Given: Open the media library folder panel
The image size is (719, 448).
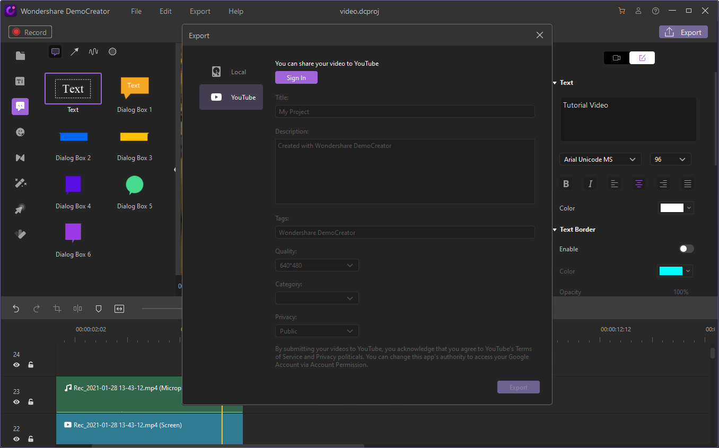Looking at the screenshot, I should pyautogui.click(x=20, y=56).
